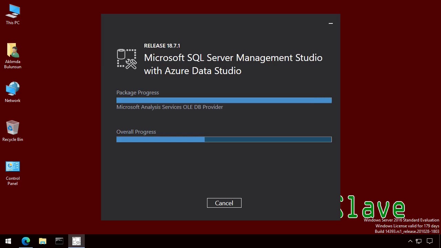Screen dimensions: 441x248
Task: Select the Aklımda Bulunsun folder icon
Action: 13,56
